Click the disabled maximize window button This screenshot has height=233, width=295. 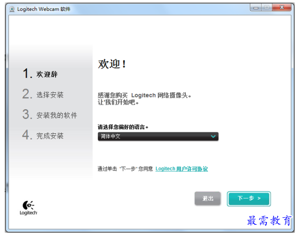point(267,7)
